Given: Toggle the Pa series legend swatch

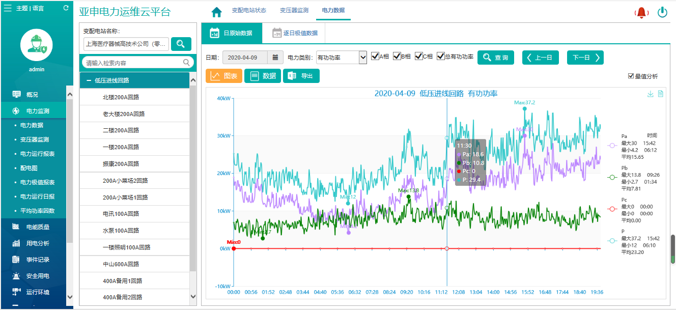Looking at the screenshot, I should (612, 146).
